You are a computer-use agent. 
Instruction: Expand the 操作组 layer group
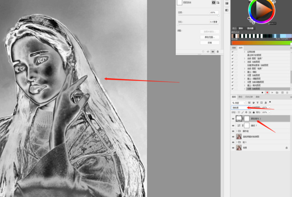[237, 131]
